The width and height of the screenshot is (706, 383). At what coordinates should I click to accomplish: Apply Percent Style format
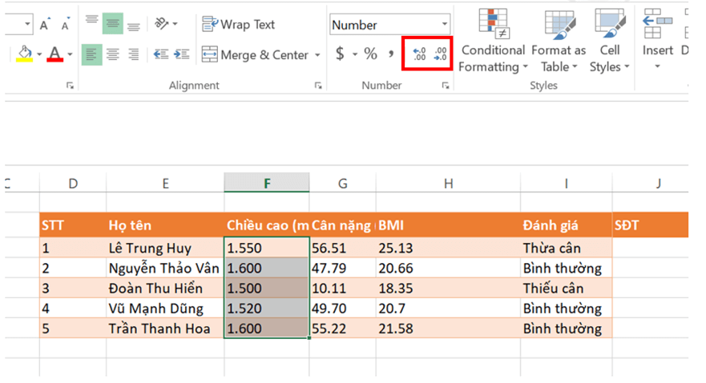click(x=370, y=54)
